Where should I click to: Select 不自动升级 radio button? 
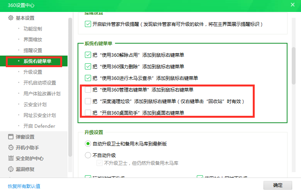click(x=88, y=155)
